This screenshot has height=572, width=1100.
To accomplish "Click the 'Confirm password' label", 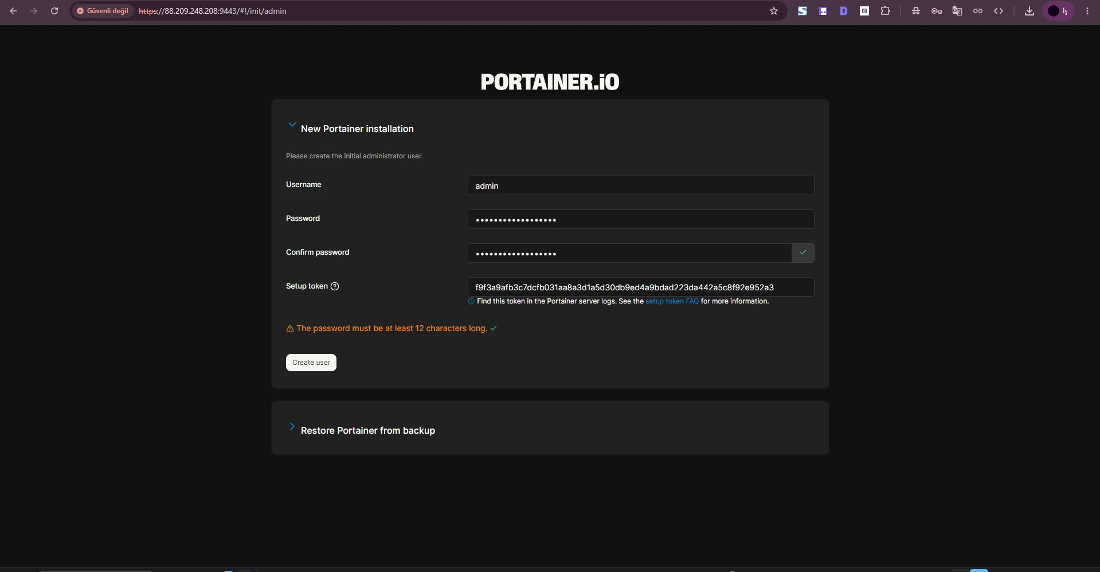I will coord(318,252).
